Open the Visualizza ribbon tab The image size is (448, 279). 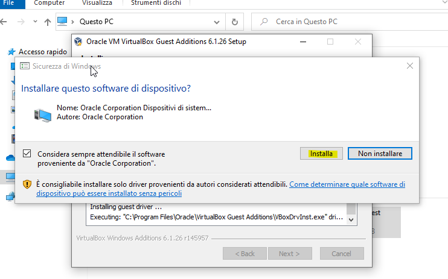coord(97,3)
